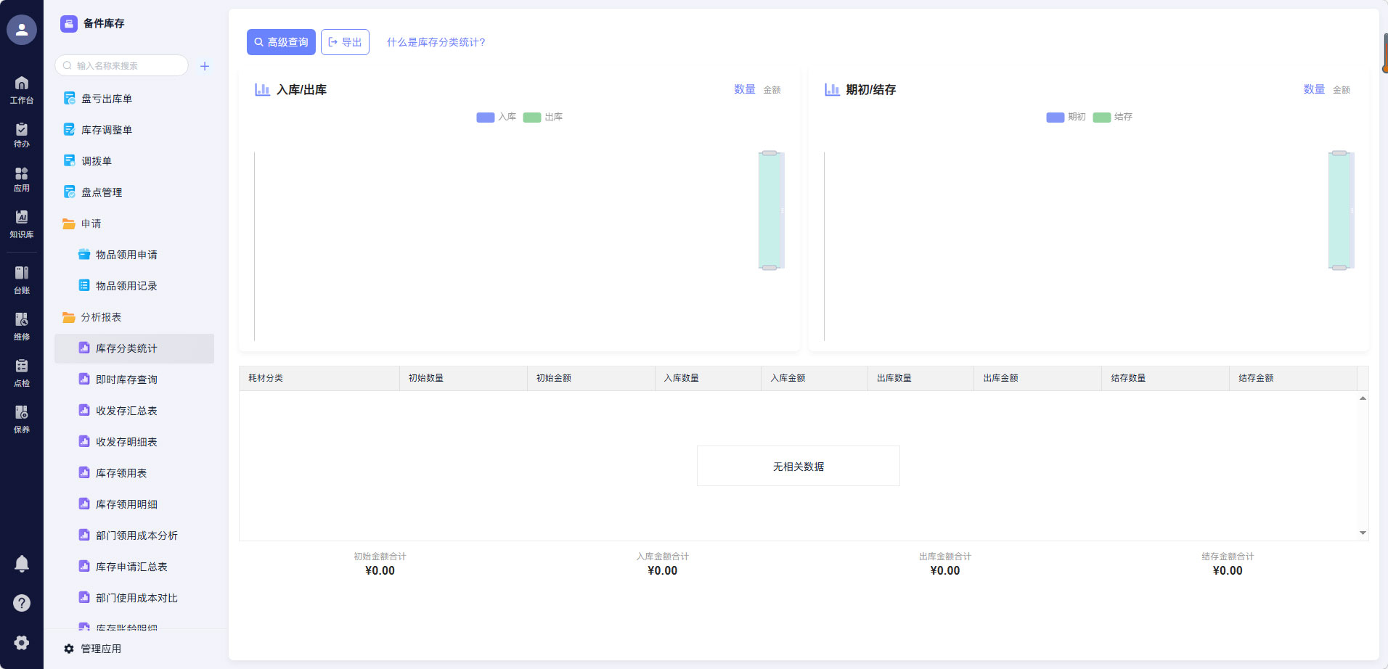The image size is (1388, 669).
Task: Open 即时库存查询 report
Action: (126, 379)
